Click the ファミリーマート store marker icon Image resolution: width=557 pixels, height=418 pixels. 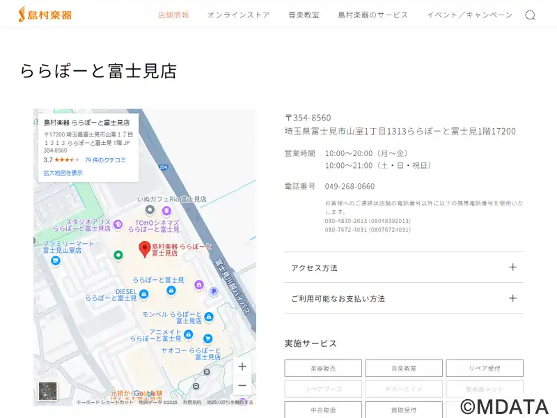tap(55, 261)
